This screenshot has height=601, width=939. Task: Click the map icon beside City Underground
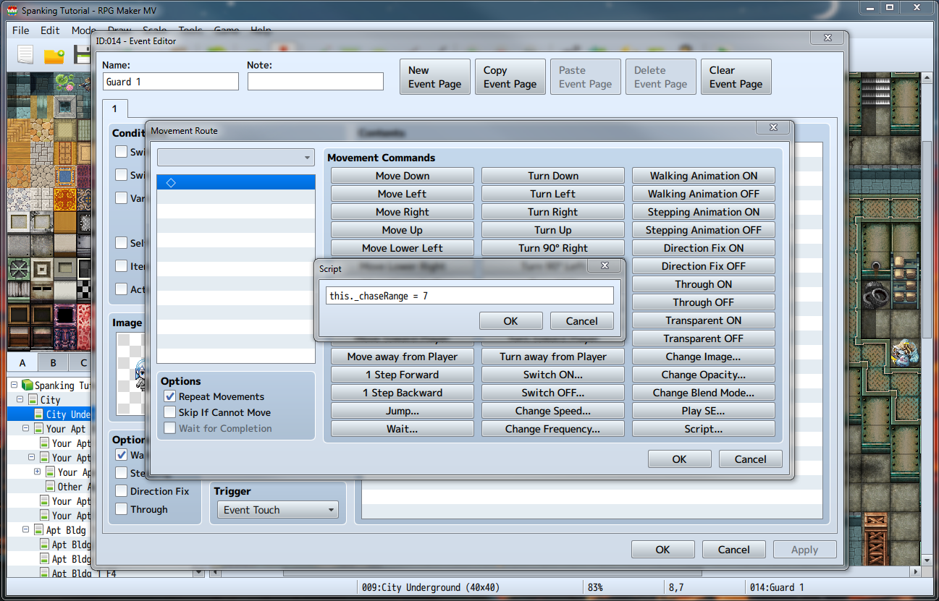pyautogui.click(x=39, y=414)
